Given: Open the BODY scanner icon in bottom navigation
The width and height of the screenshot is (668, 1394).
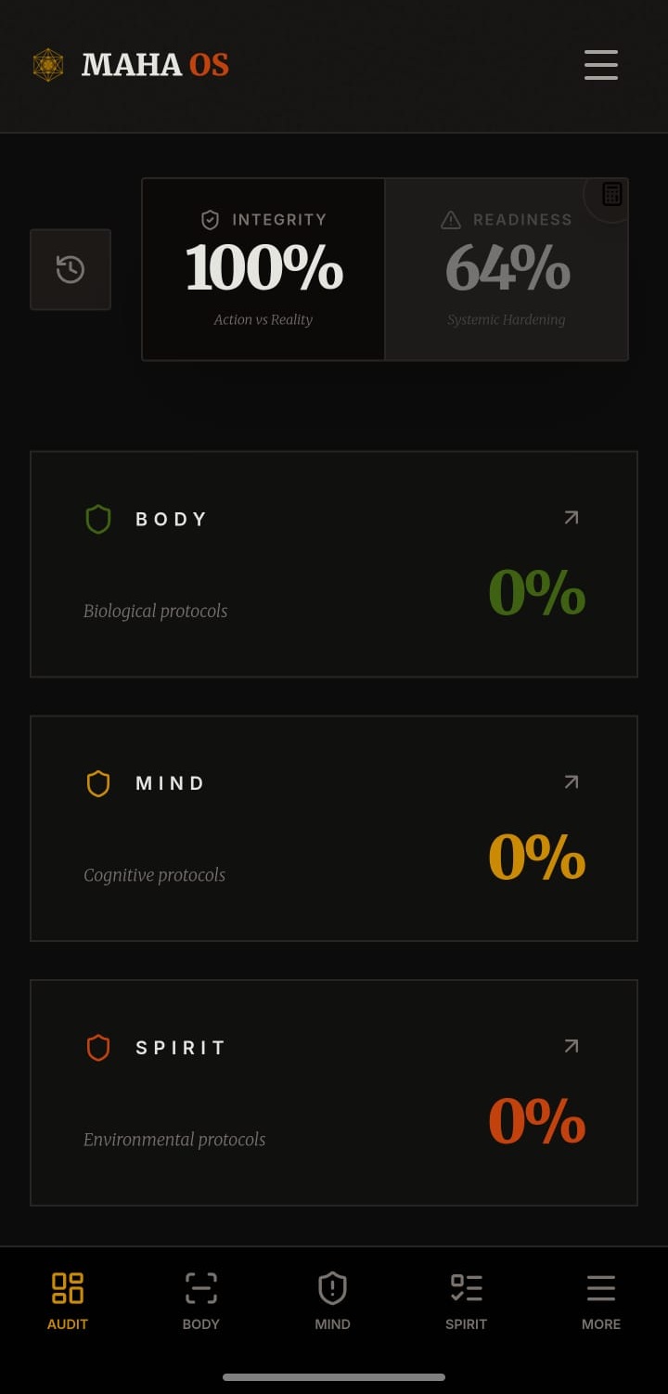Looking at the screenshot, I should click(x=200, y=1288).
